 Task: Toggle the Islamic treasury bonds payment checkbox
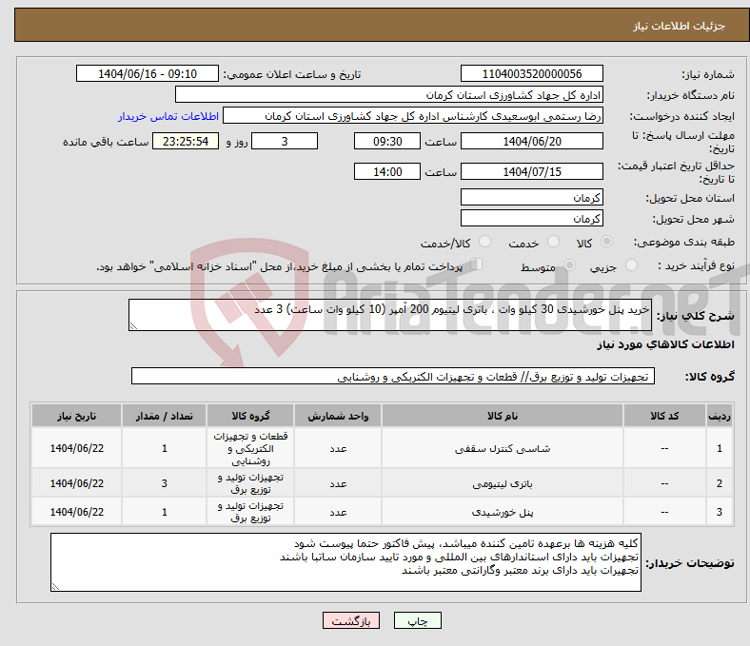click(x=477, y=266)
